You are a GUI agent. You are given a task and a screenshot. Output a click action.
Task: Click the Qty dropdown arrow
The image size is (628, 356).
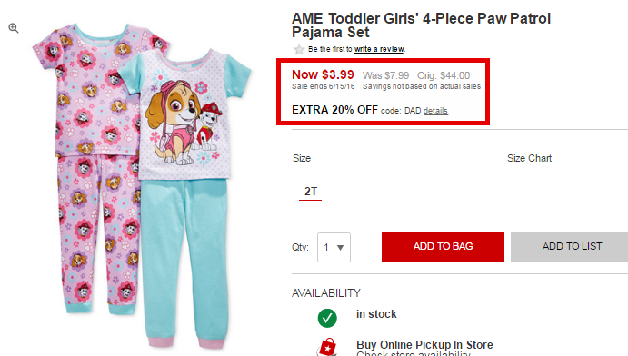click(341, 248)
